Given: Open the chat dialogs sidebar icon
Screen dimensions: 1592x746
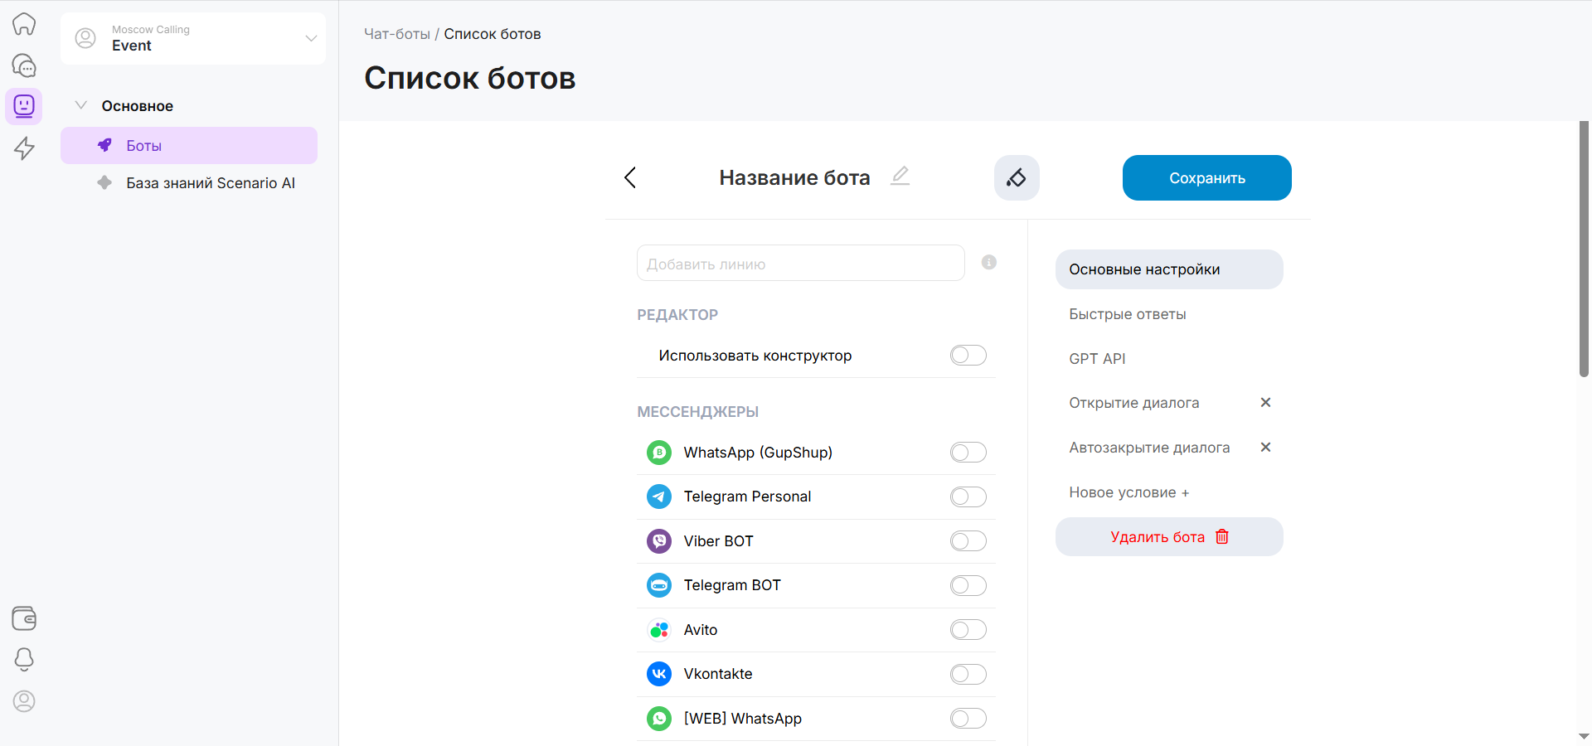Looking at the screenshot, I should [24, 65].
